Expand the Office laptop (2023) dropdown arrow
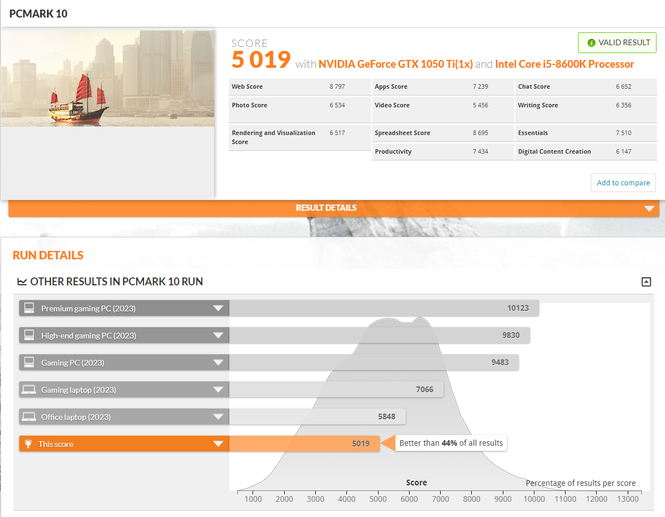The width and height of the screenshot is (665, 517). [218, 417]
